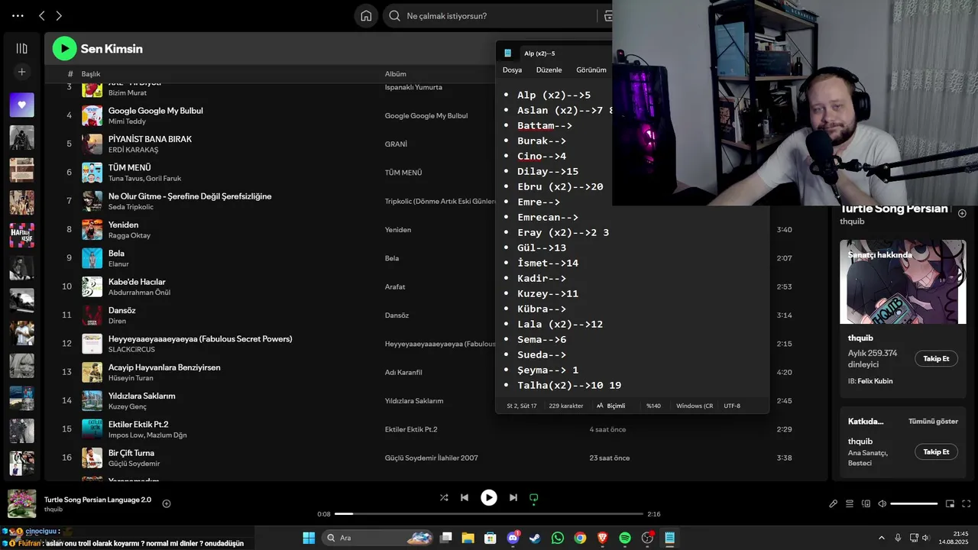978x550 pixels.
Task: Select track 'Google Google My Bulbul'
Action: pos(155,111)
